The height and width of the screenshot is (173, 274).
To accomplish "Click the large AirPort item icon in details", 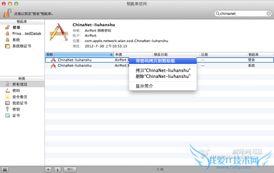I will pos(59,32).
